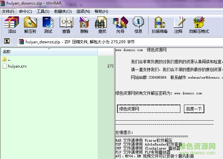Click the SFX (自解压格式) icon

coord(199,22)
